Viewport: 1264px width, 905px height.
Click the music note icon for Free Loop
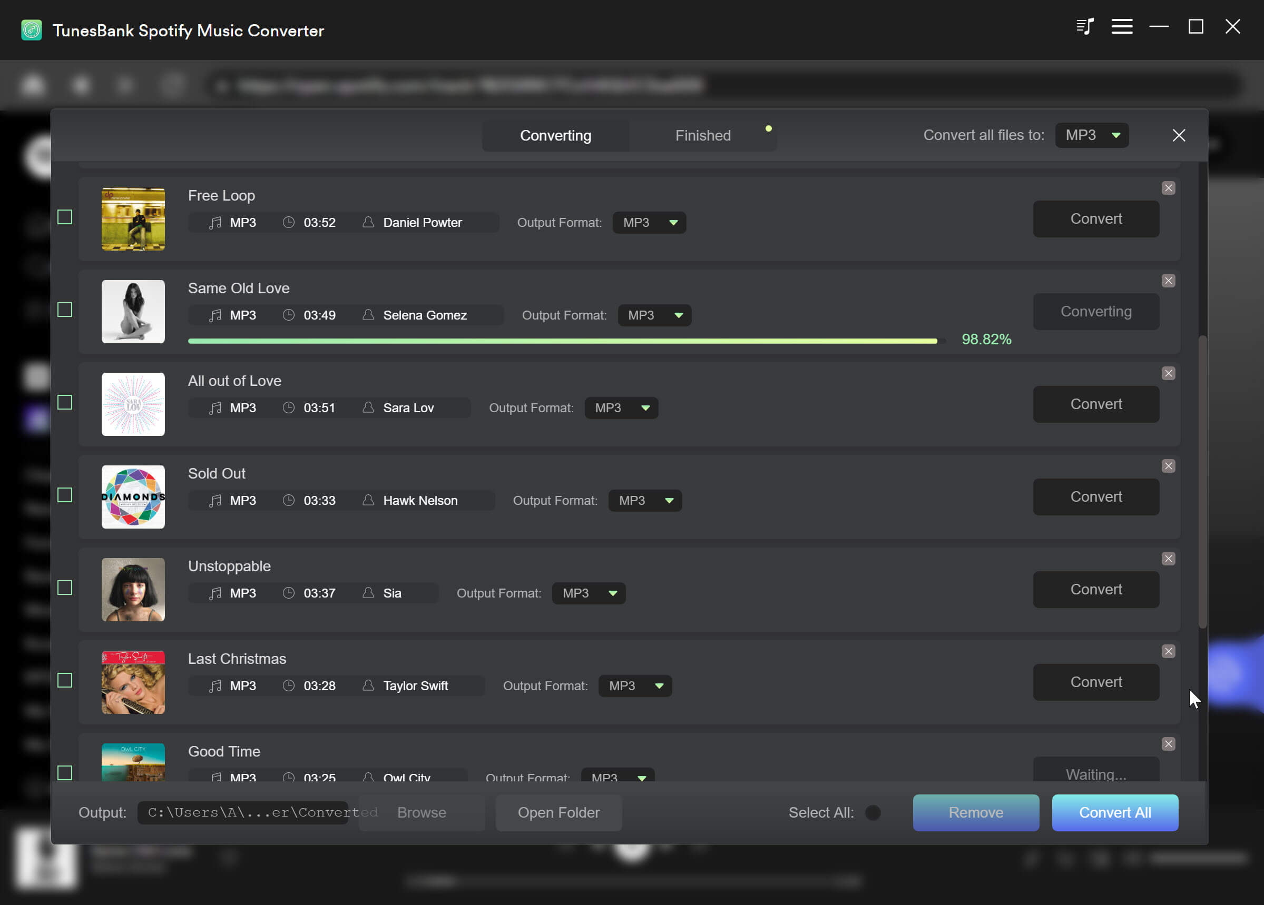pyautogui.click(x=214, y=222)
